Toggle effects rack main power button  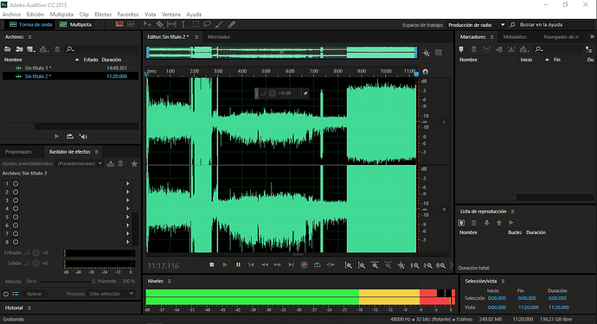[6, 294]
